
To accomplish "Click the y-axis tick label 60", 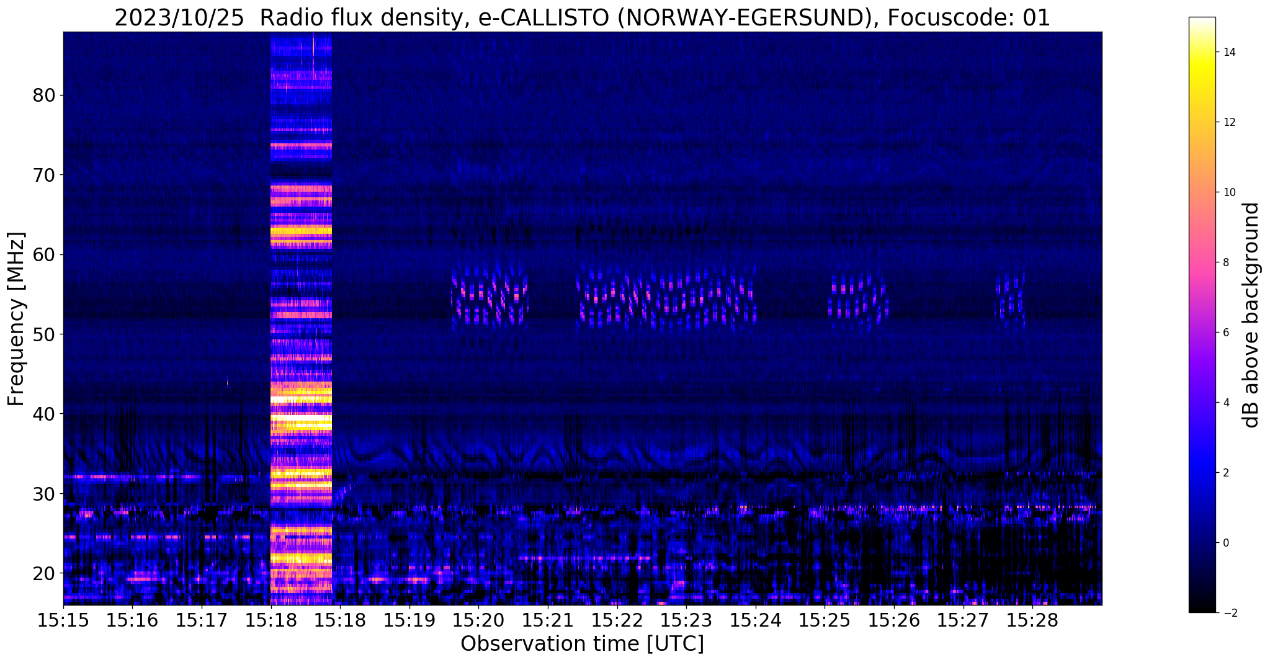I will (x=43, y=254).
